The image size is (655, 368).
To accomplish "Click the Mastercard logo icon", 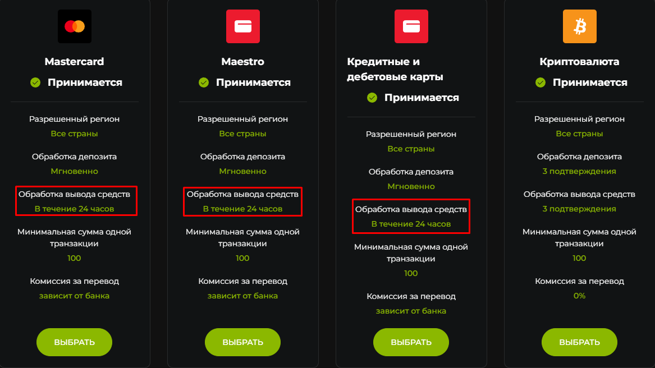I will [x=74, y=26].
